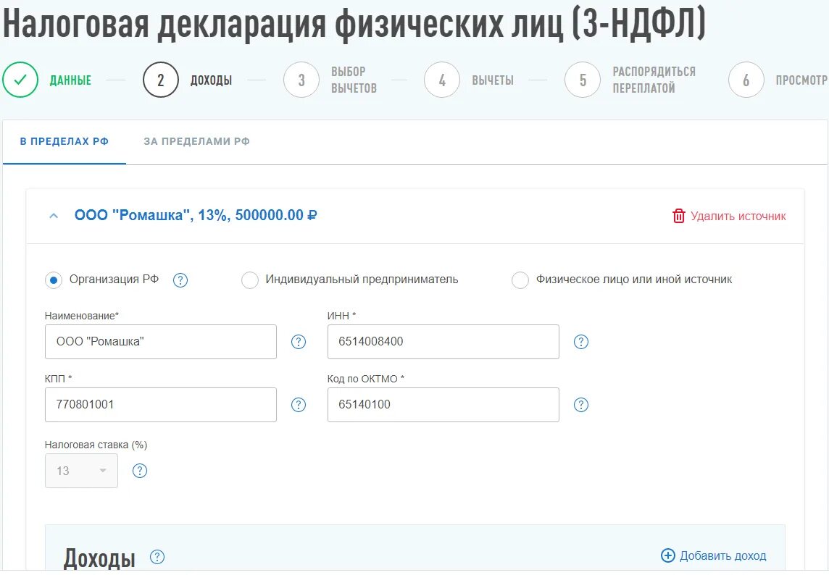Open help icon next to Организация РФ
Screen dimensions: 829x575
[x=180, y=280]
